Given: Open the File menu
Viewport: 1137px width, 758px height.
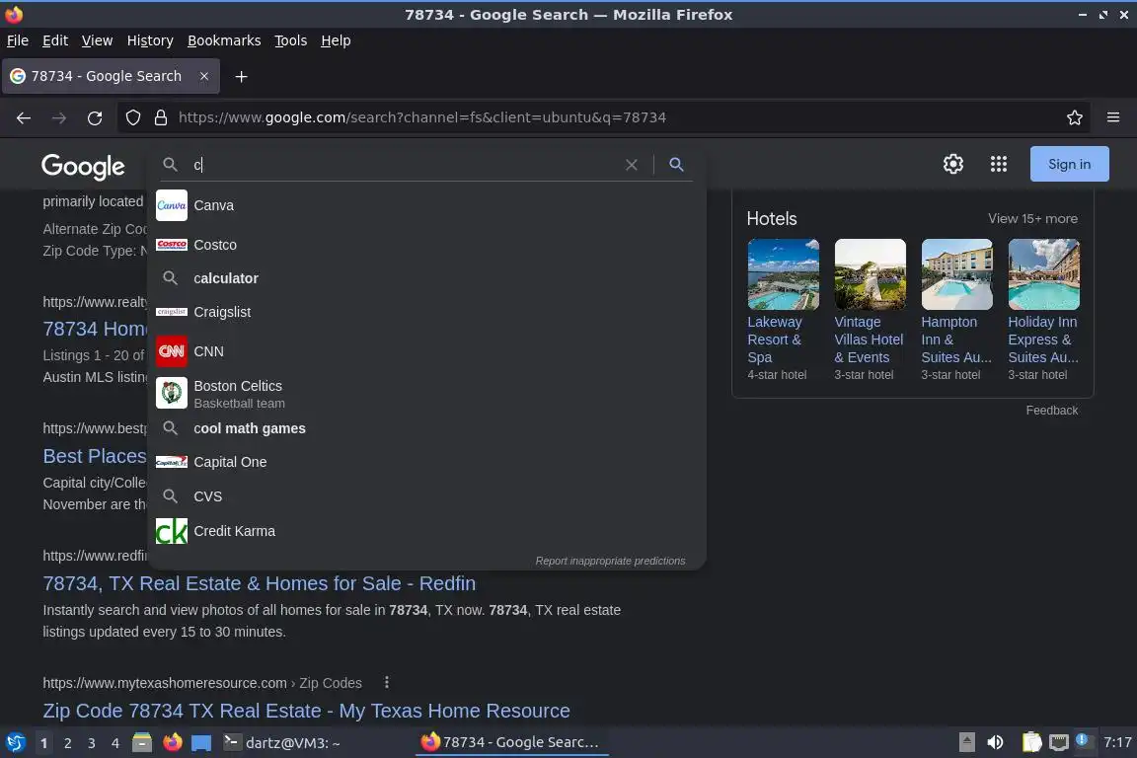Looking at the screenshot, I should click(x=18, y=40).
